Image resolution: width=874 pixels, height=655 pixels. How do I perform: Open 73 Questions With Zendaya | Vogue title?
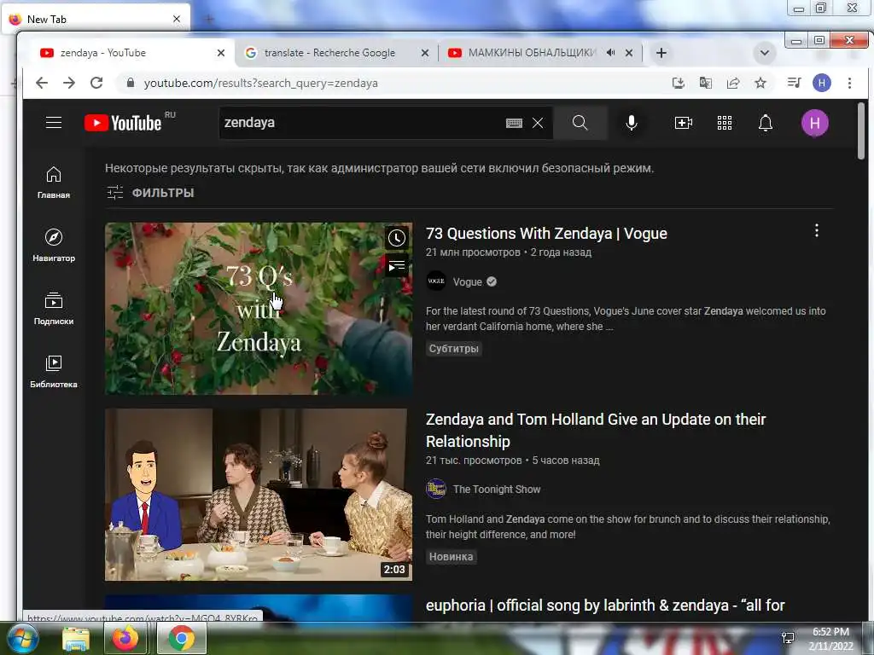click(x=546, y=234)
